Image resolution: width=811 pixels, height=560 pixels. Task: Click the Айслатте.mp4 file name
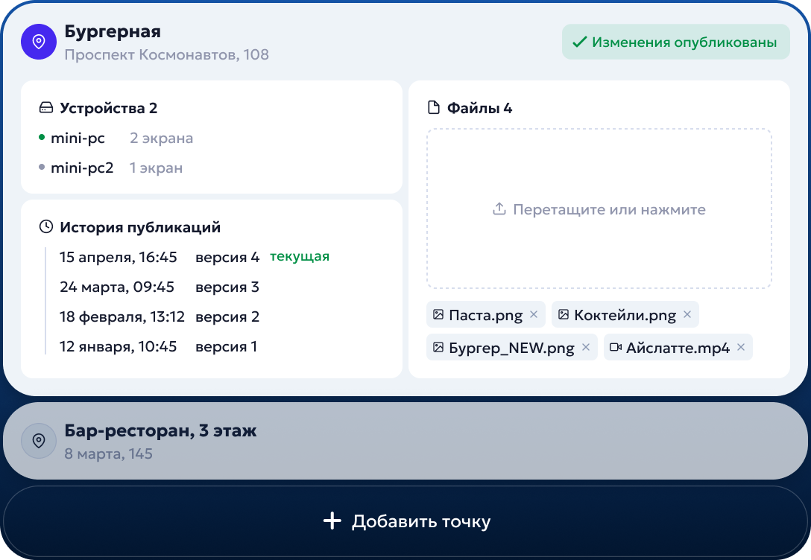tap(678, 348)
